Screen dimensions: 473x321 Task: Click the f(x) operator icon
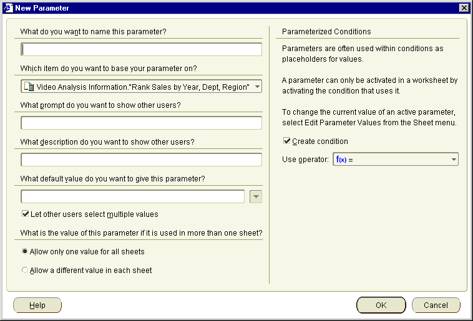[x=341, y=160]
